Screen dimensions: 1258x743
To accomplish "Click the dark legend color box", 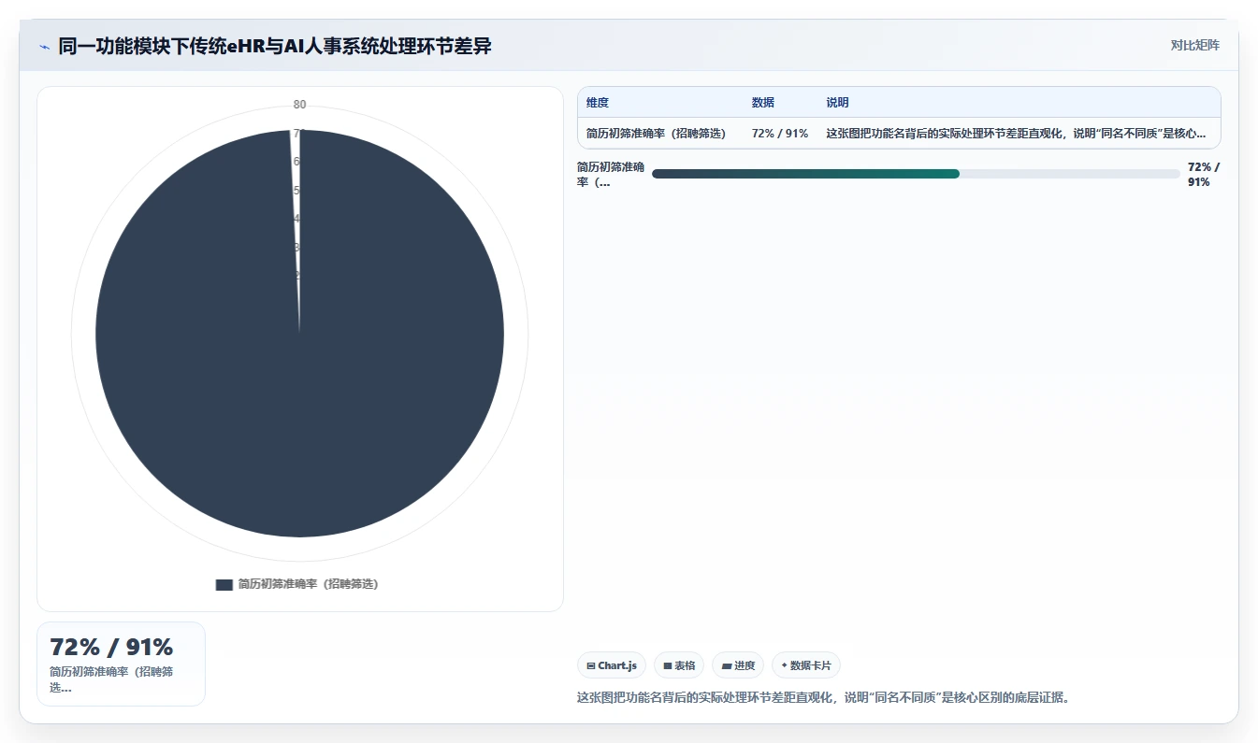I will point(224,584).
